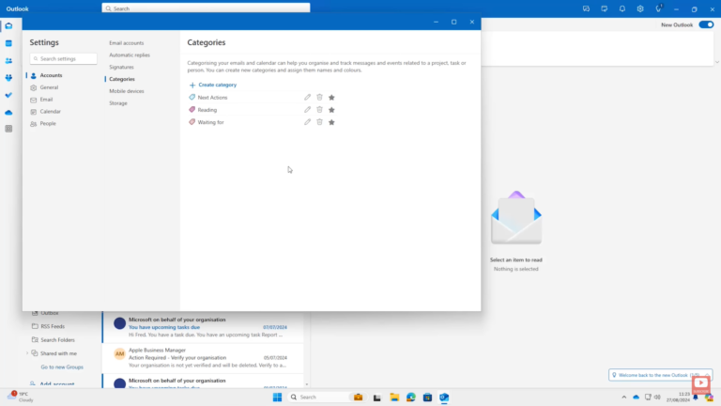
Task: Open Outlook settings gear icon
Action: pyautogui.click(x=640, y=8)
